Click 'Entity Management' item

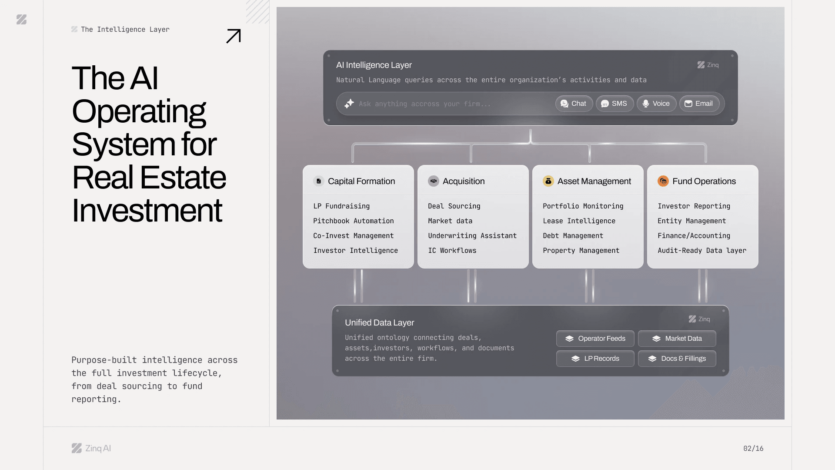[692, 221]
